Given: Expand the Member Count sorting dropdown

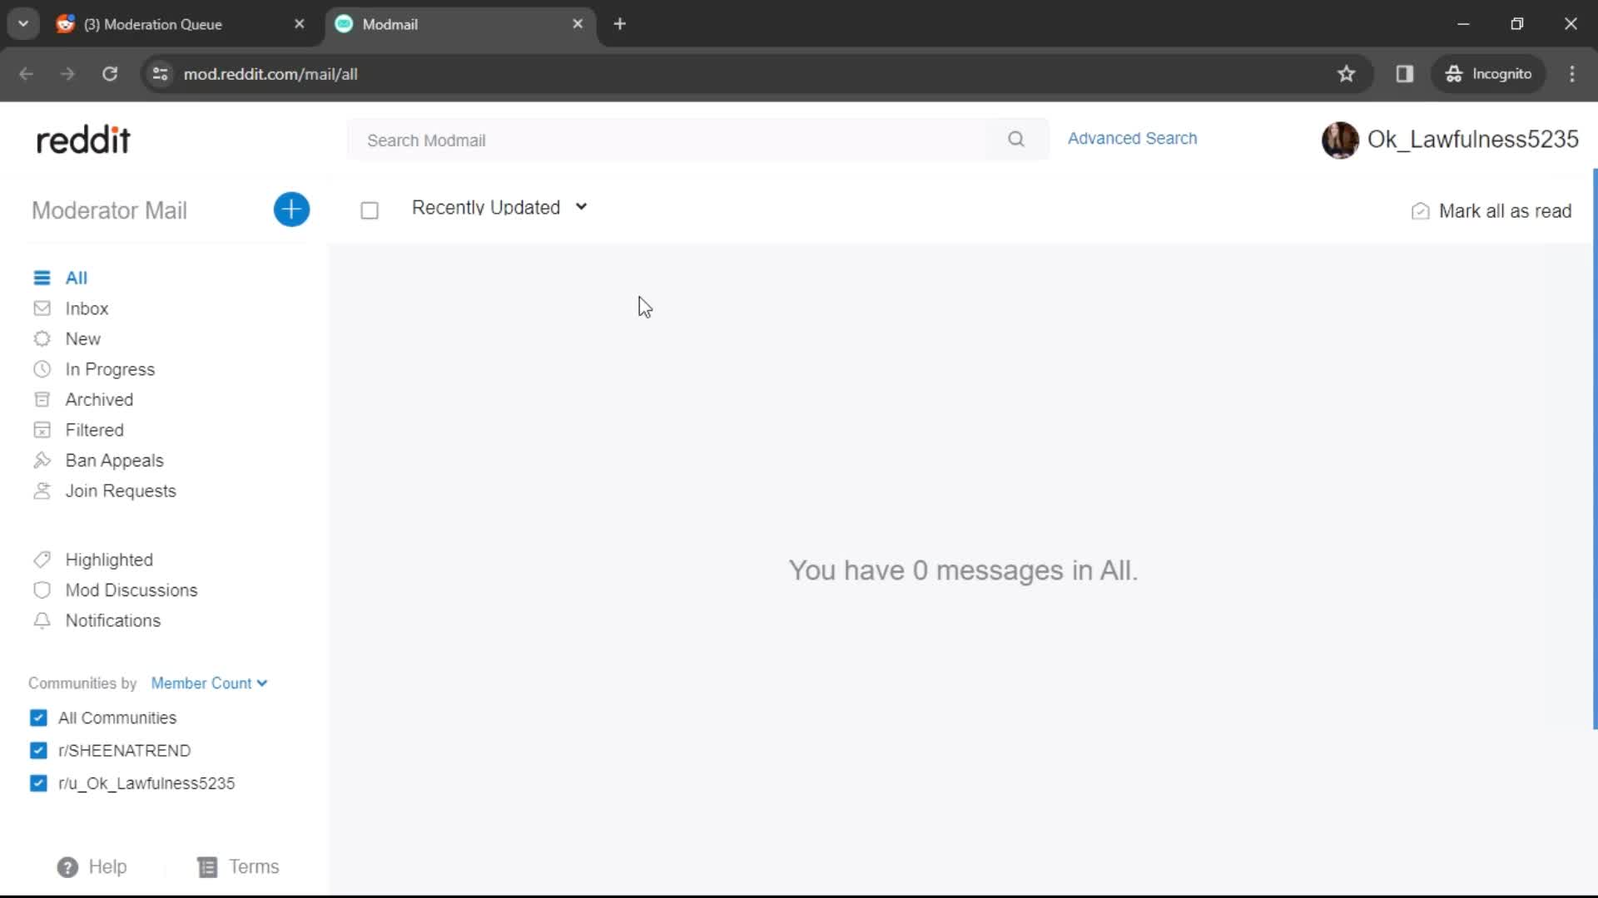Looking at the screenshot, I should [209, 683].
